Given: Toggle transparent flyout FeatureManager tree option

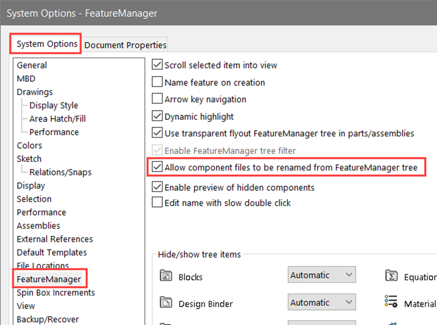Looking at the screenshot, I should point(157,133).
